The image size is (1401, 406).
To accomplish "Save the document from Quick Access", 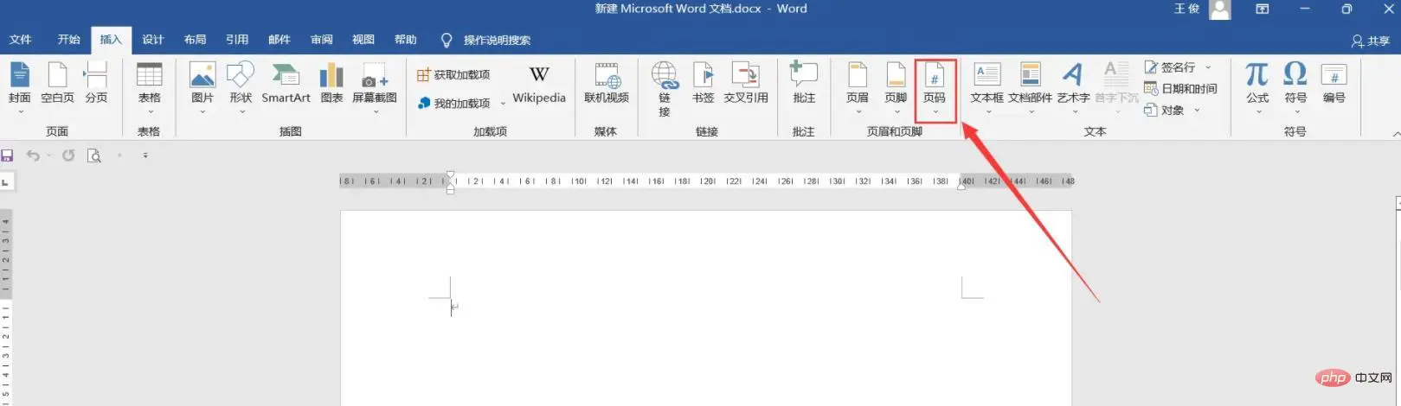I will [8, 155].
